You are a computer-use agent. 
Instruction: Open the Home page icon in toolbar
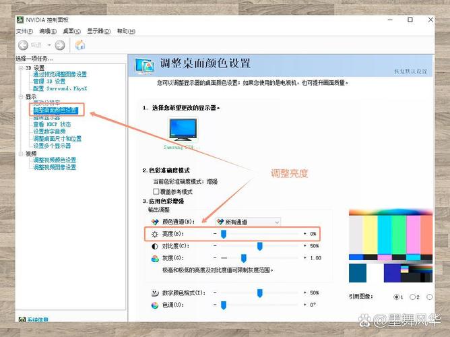[x=80, y=44]
